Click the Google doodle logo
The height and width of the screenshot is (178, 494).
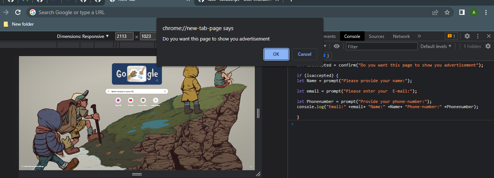[137, 74]
